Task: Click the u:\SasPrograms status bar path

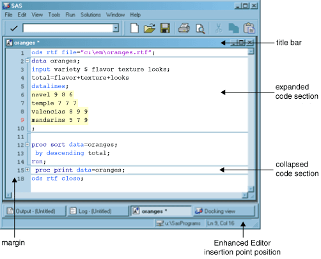Action: tap(183, 223)
